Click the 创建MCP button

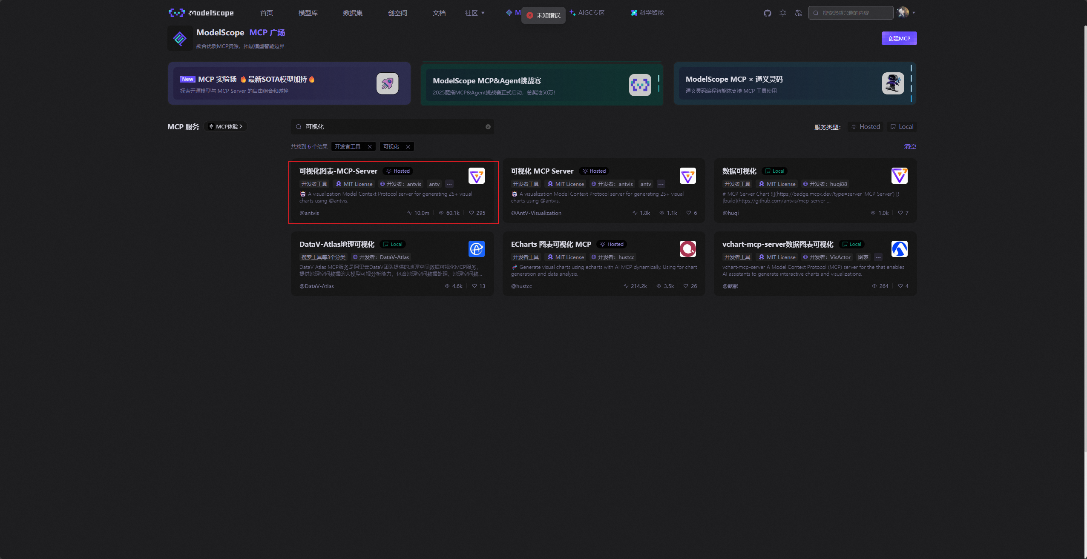tap(899, 38)
